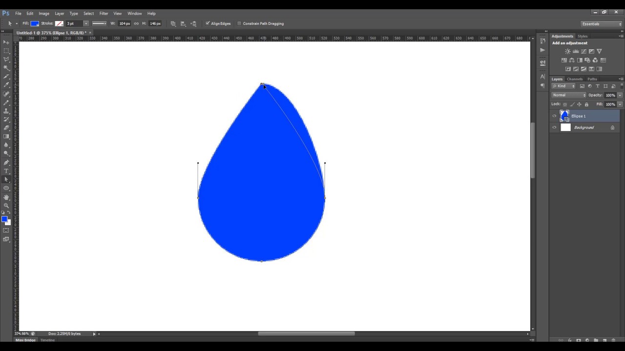Add a Color Balance adjustment
The height and width of the screenshot is (351, 625).
point(572,60)
